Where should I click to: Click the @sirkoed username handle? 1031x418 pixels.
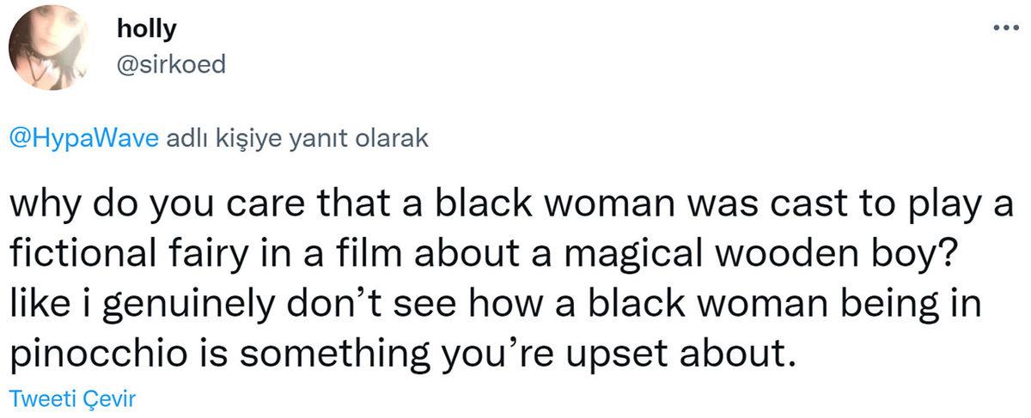tap(170, 64)
